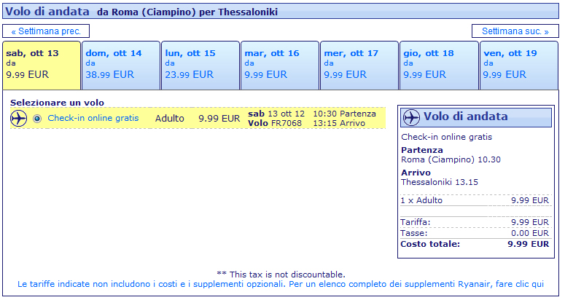Click the 1 x Adulto summary line
Screen dimensions: 565x300
[x=475, y=200]
